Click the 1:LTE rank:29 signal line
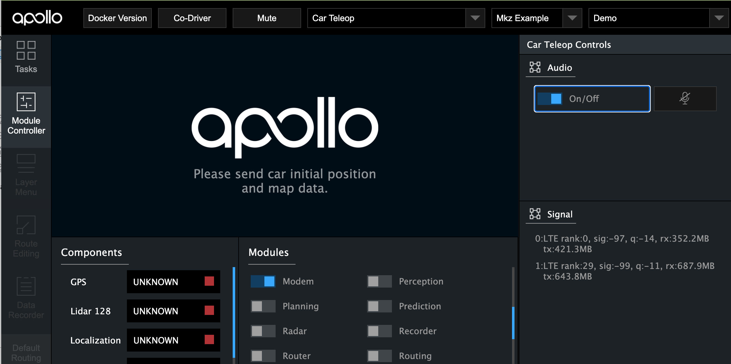The width and height of the screenshot is (731, 364). pos(625,271)
